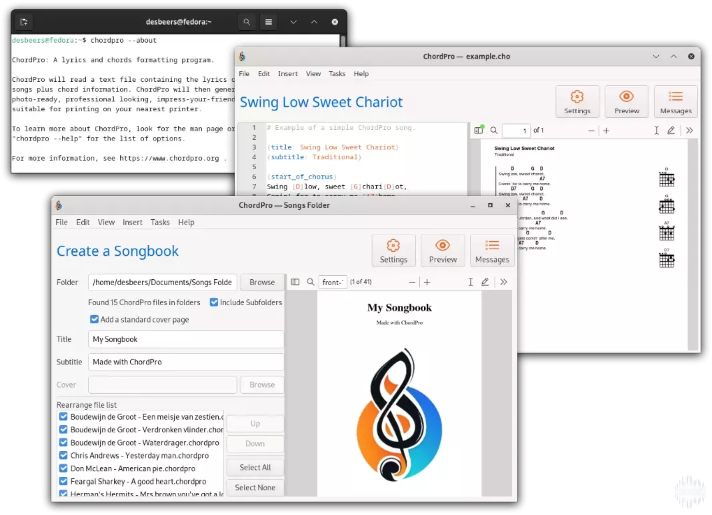Pick the draw pencil tool in Songs Folder preview
Viewport: 712px width, 515px height.
485,282
